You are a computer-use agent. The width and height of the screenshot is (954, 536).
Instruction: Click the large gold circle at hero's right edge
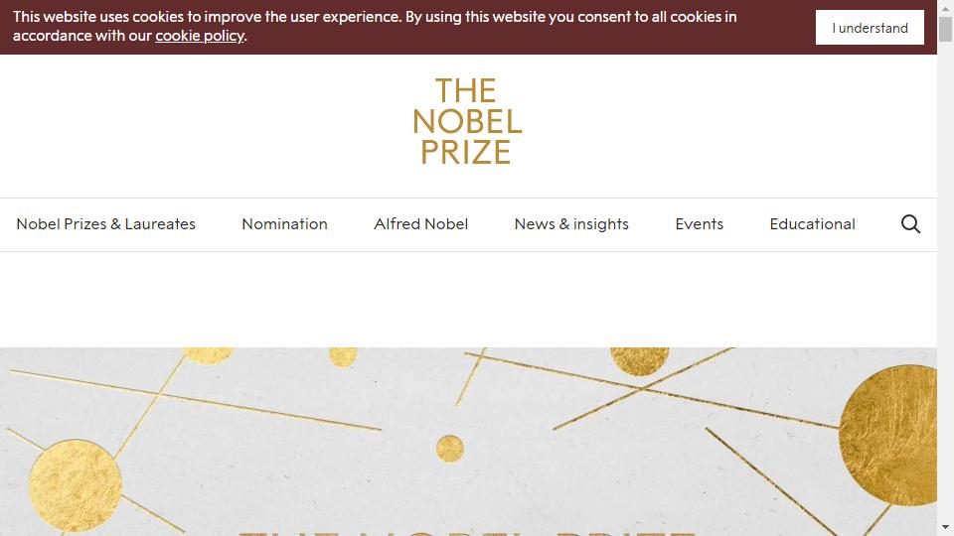coord(887,435)
